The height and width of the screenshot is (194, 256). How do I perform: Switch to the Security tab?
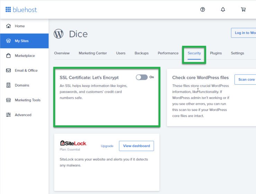coord(194,53)
